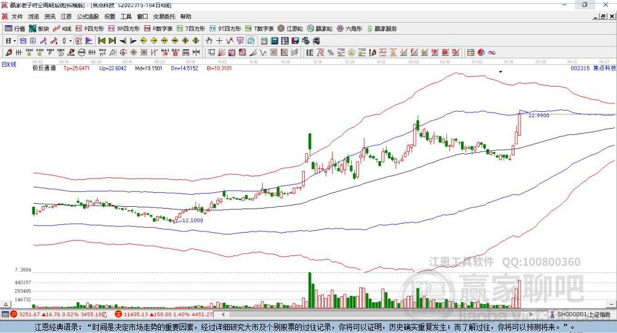Click the 12.1000 low price marker
Image resolution: width=617 pixels, height=333 pixels.
pos(193,221)
